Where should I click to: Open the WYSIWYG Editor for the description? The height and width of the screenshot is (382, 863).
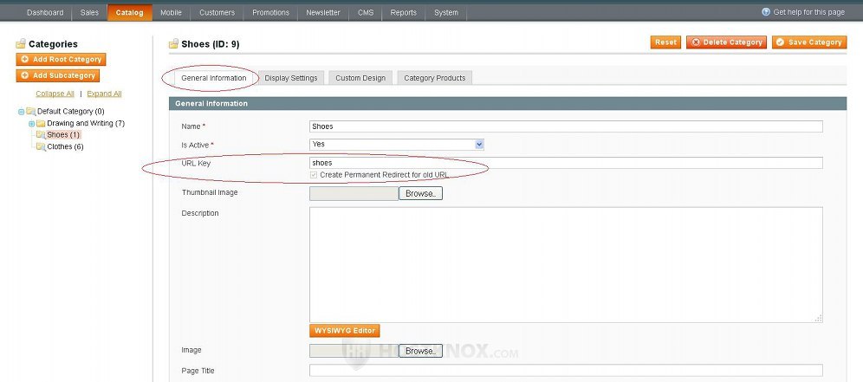coord(344,331)
